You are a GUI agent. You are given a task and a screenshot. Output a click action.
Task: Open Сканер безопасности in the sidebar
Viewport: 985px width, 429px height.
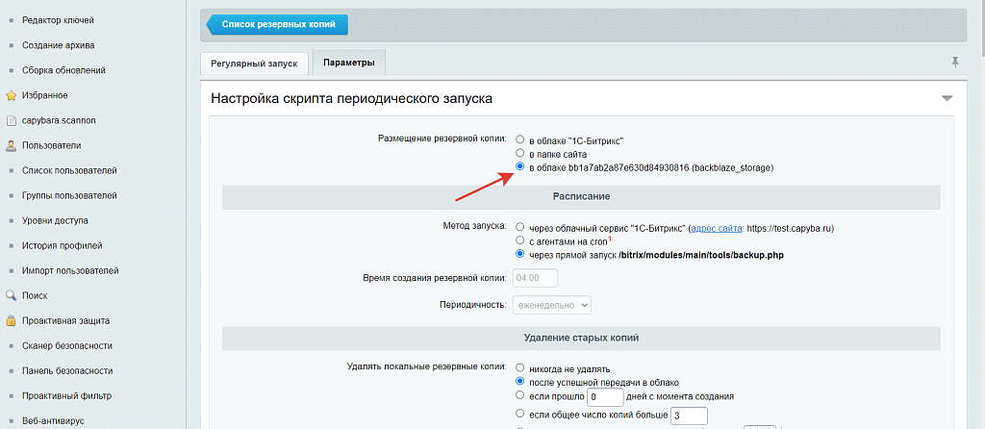point(67,345)
